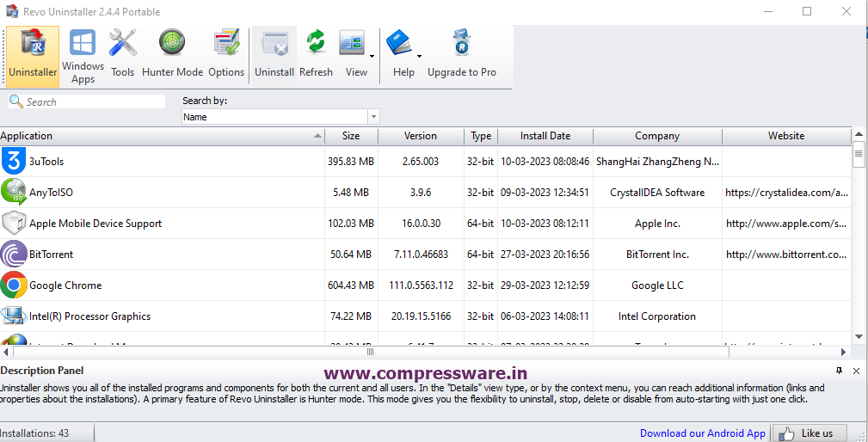Select the 3uTools icon
Screen dimensions: 868x442
coord(14,162)
